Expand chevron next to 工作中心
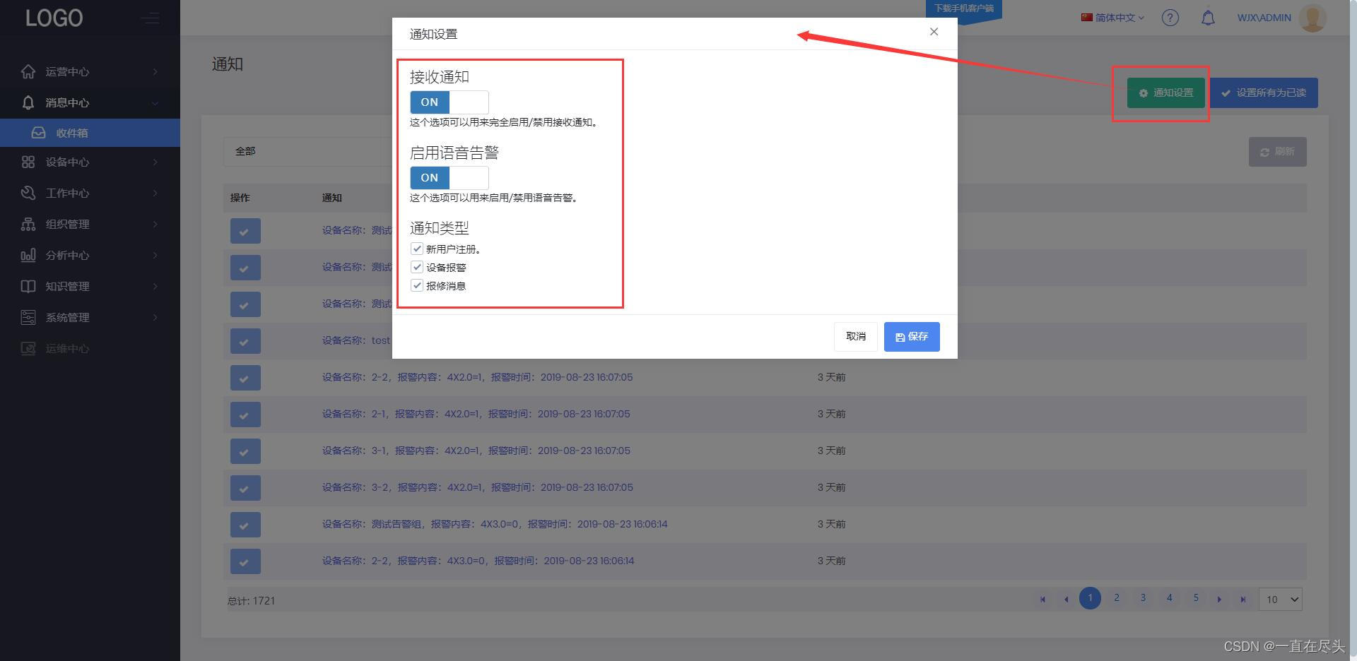Image resolution: width=1357 pixels, height=661 pixels. click(x=155, y=193)
